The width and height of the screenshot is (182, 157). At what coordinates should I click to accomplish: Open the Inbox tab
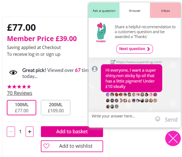pos(165,11)
